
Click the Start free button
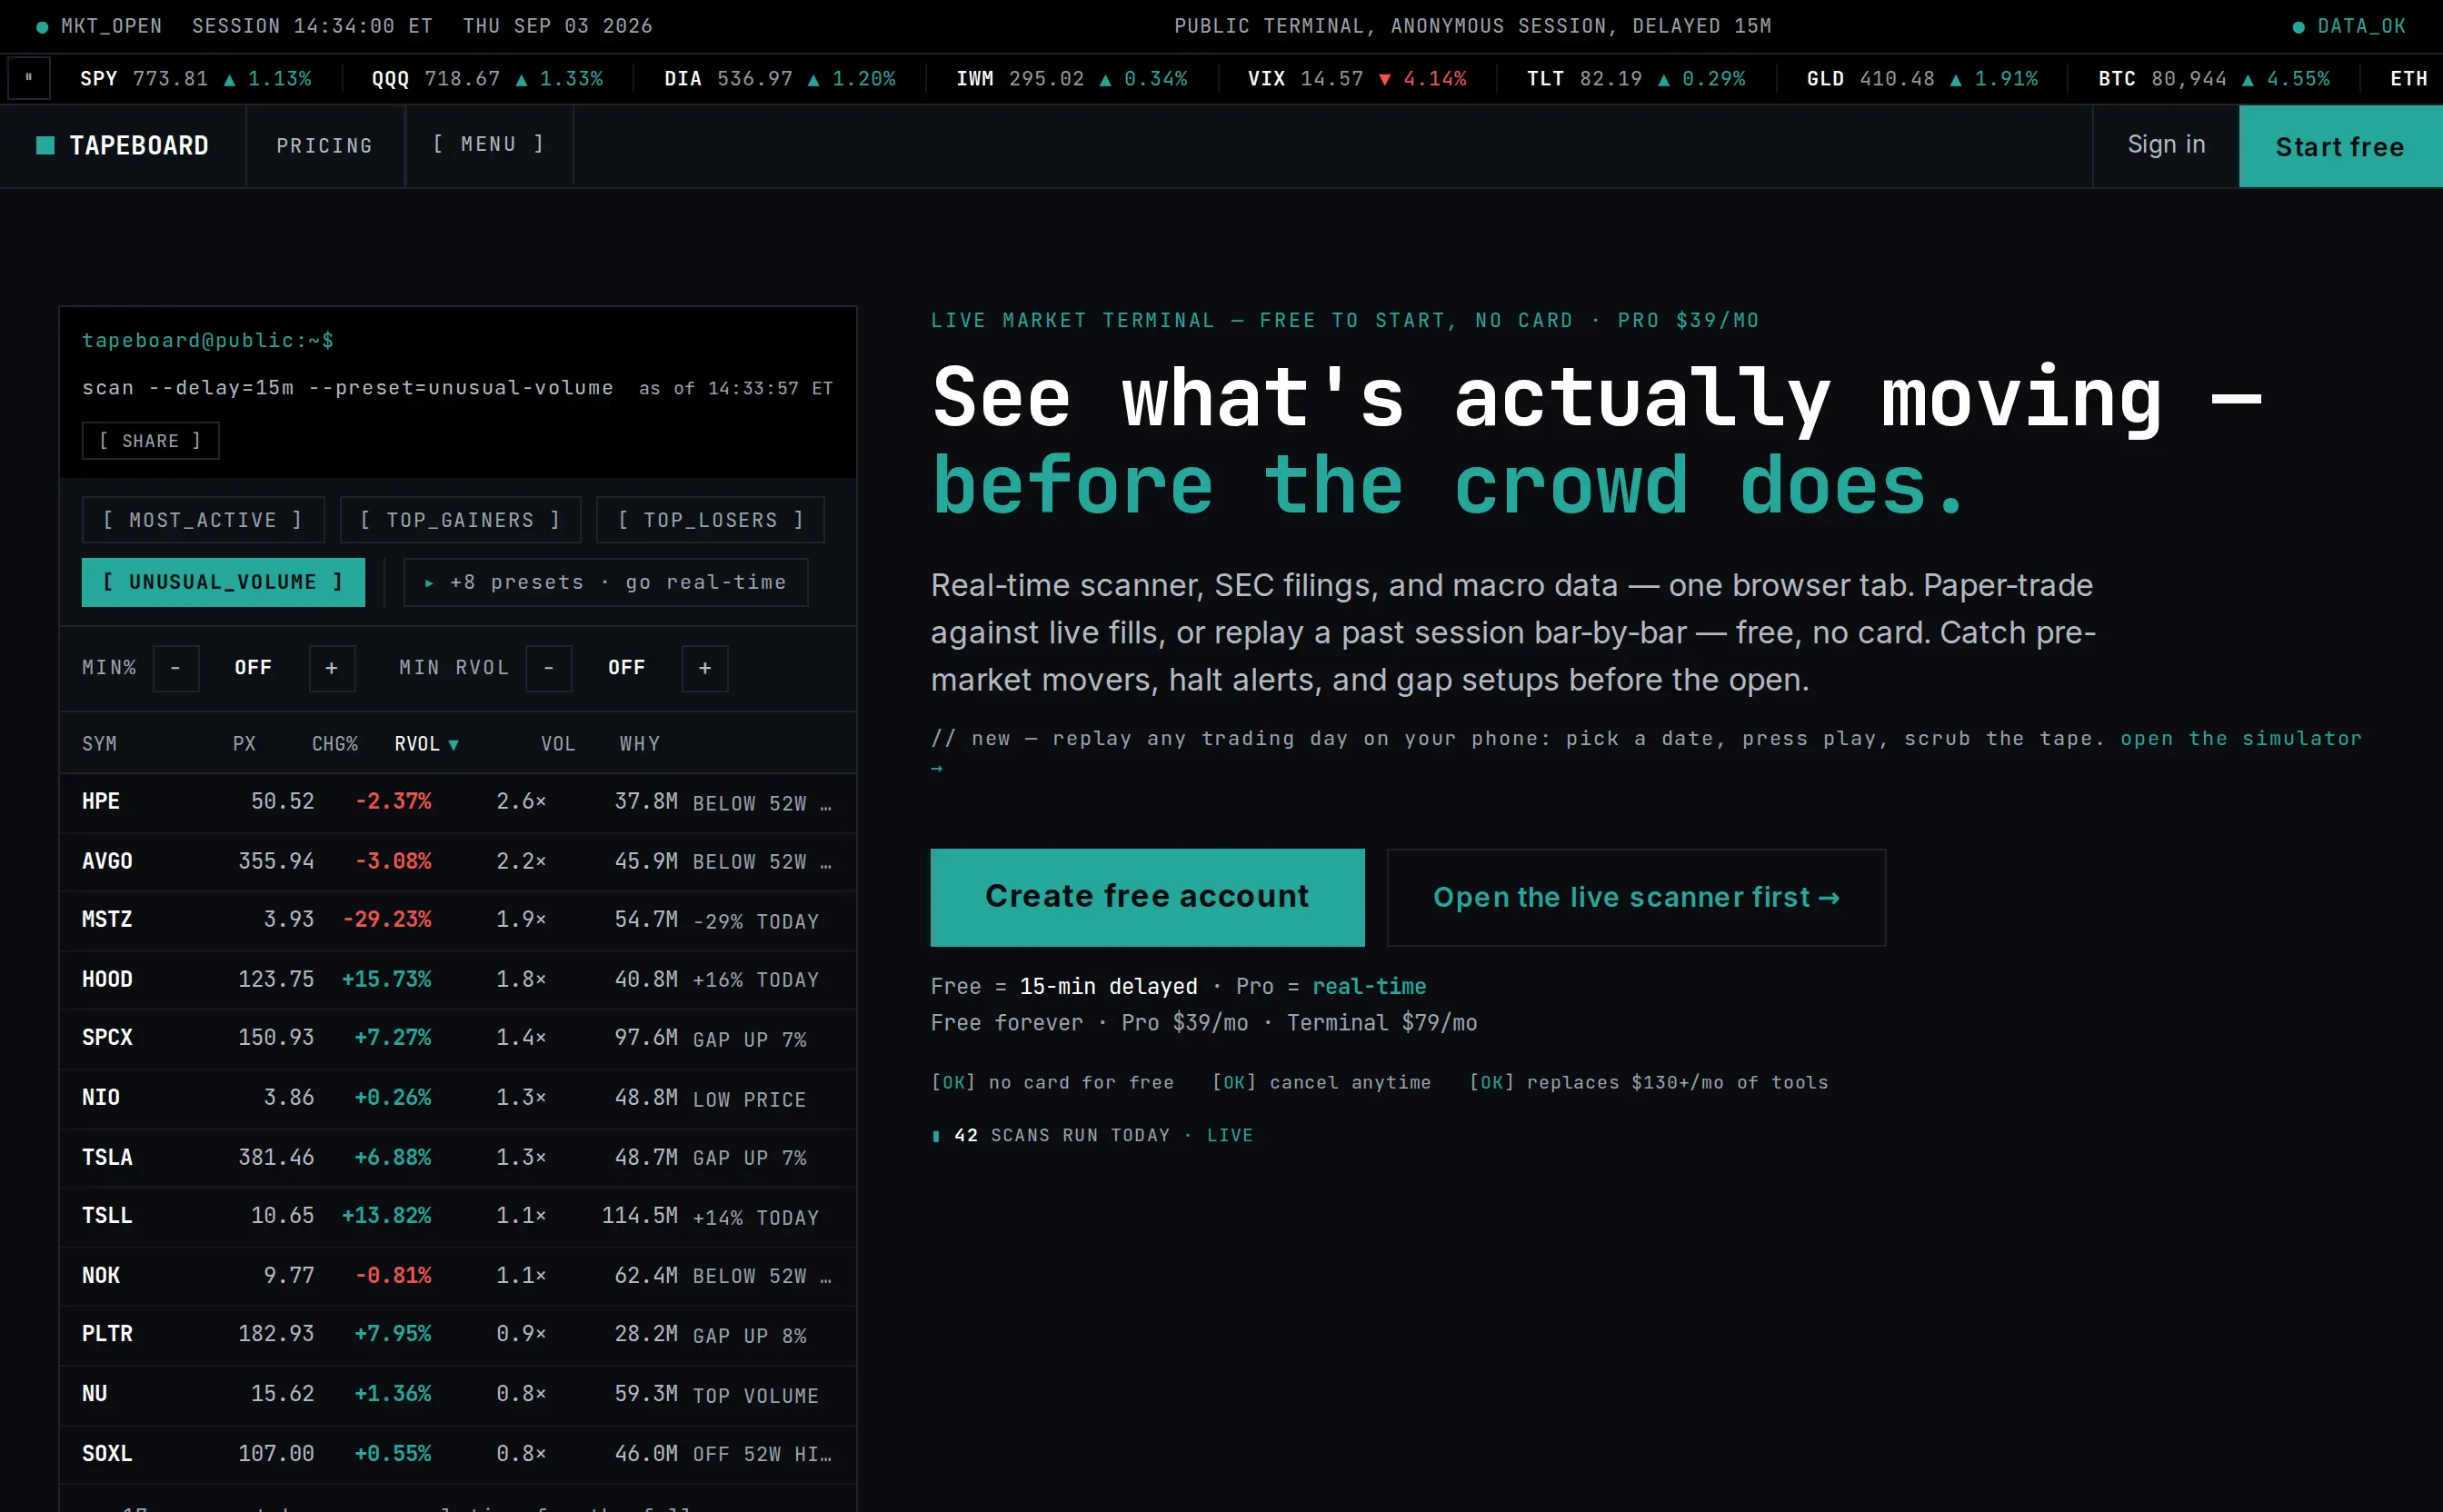(x=2340, y=146)
